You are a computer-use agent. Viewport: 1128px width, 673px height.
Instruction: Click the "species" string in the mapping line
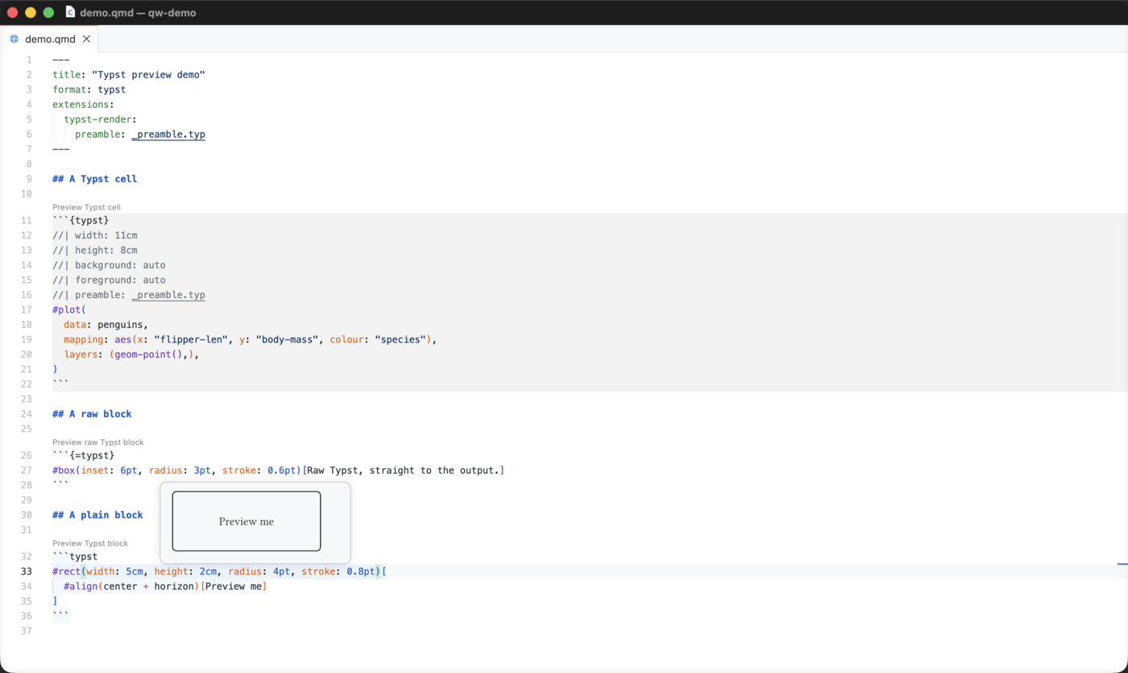click(400, 339)
